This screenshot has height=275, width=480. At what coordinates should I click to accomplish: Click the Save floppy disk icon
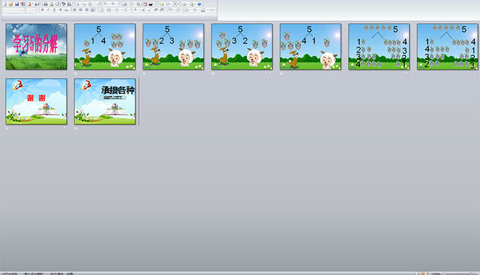point(17,4)
